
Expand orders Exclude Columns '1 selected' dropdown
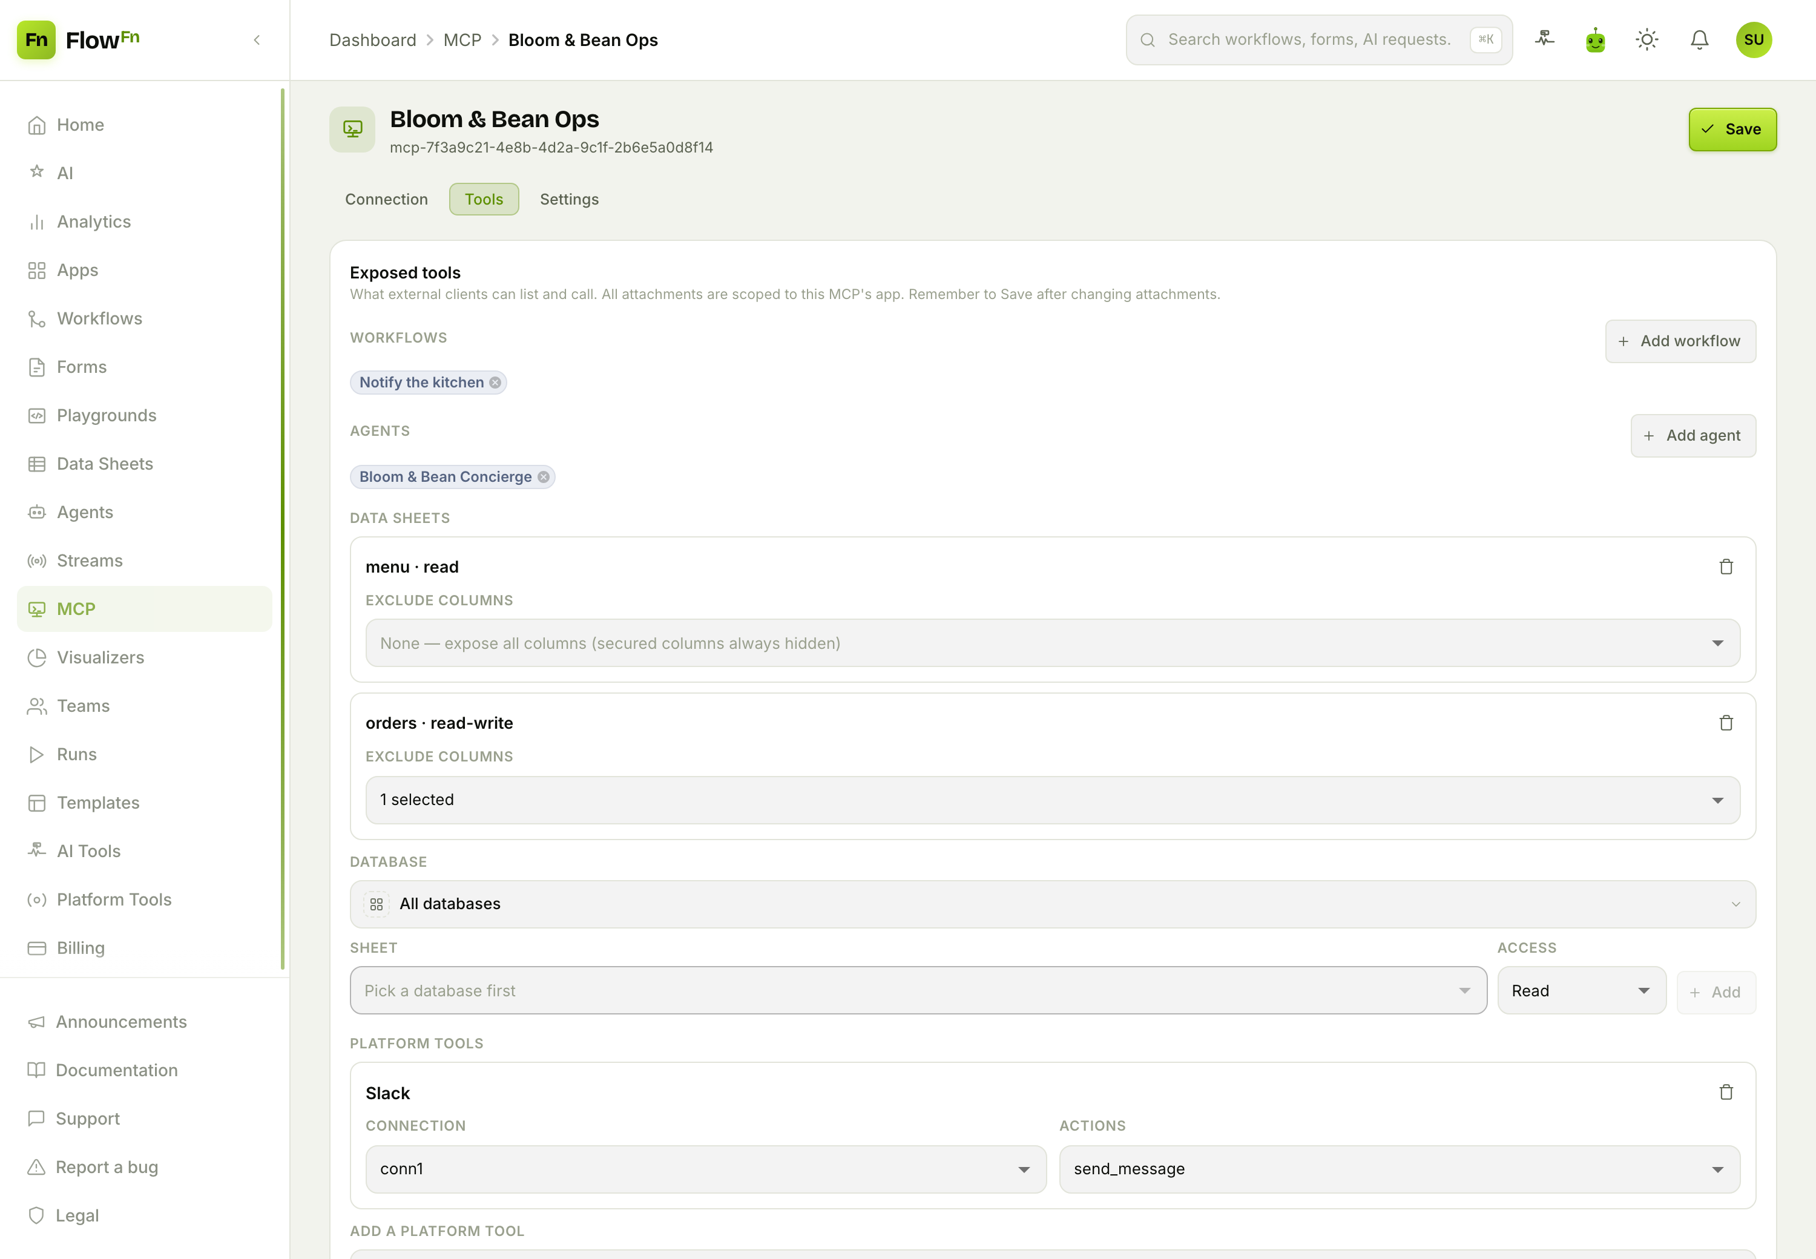1052,800
